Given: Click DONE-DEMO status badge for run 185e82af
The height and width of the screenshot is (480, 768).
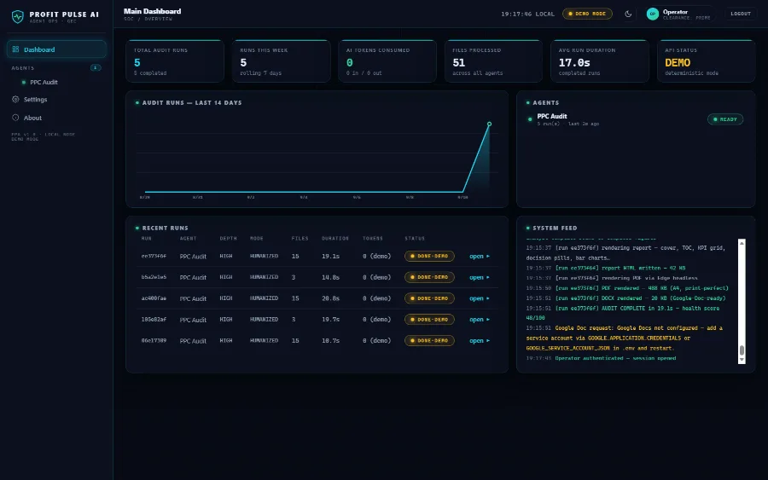Looking at the screenshot, I should pyautogui.click(x=429, y=320).
